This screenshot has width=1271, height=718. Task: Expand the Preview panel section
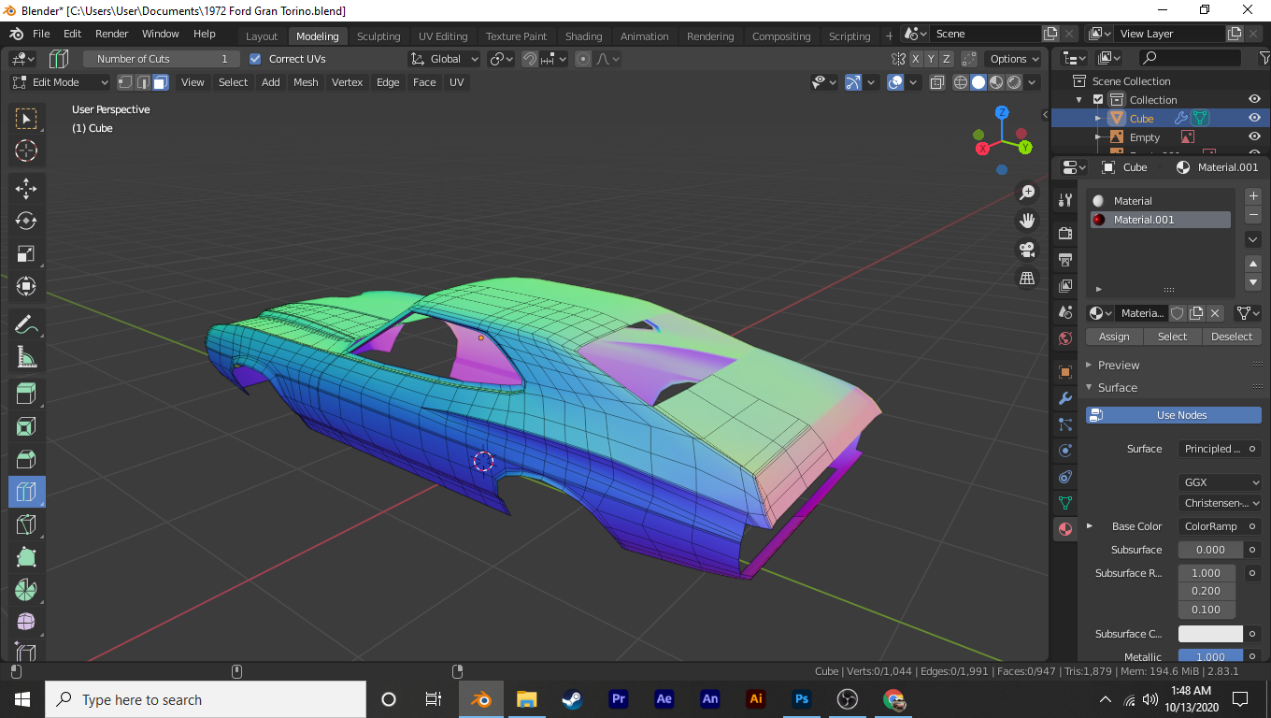(1118, 365)
